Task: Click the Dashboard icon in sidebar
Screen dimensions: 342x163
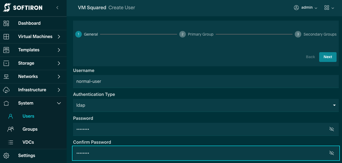Action: (x=6, y=23)
